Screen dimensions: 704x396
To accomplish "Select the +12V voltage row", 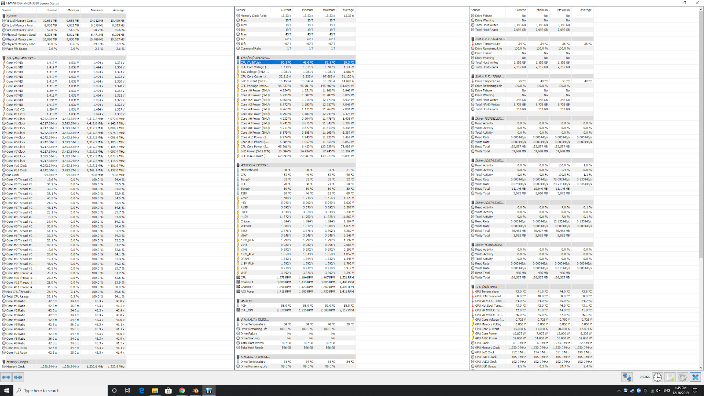I will point(296,217).
